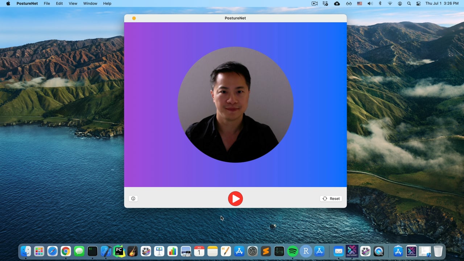
Task: Click the Reset button
Action: (x=331, y=198)
